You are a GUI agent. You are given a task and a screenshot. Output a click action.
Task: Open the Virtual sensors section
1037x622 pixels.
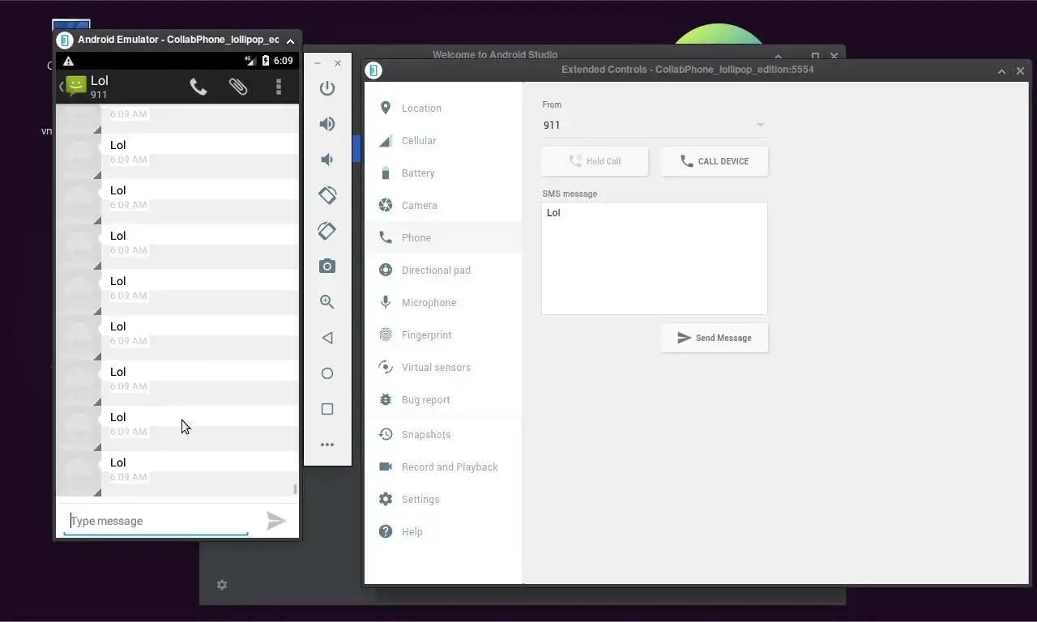[443, 367]
